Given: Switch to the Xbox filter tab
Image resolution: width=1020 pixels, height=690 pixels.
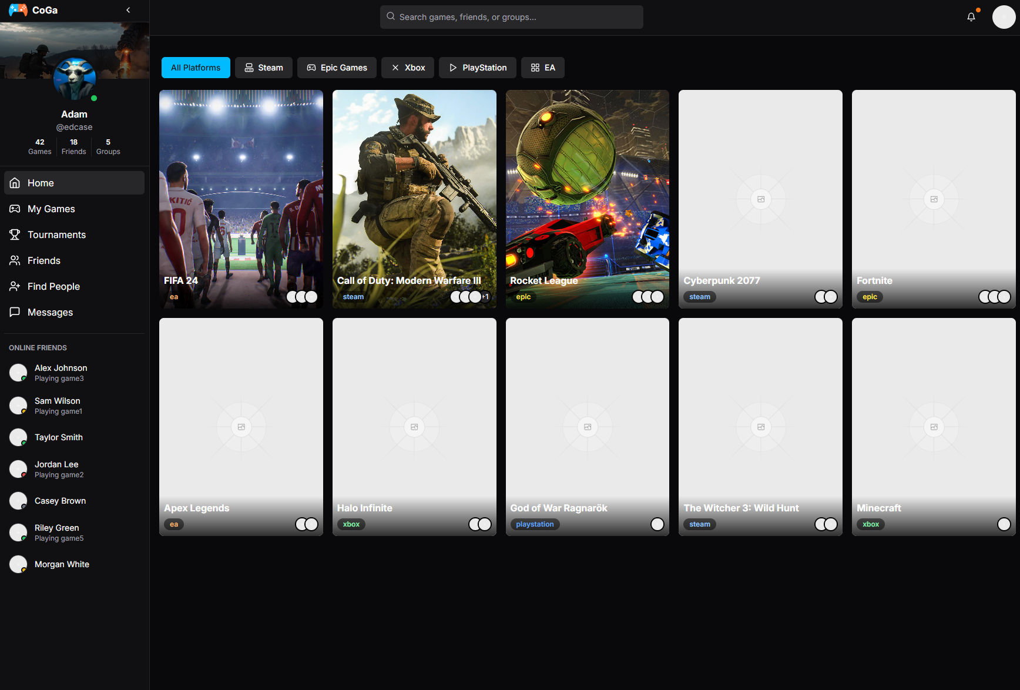Looking at the screenshot, I should (408, 68).
